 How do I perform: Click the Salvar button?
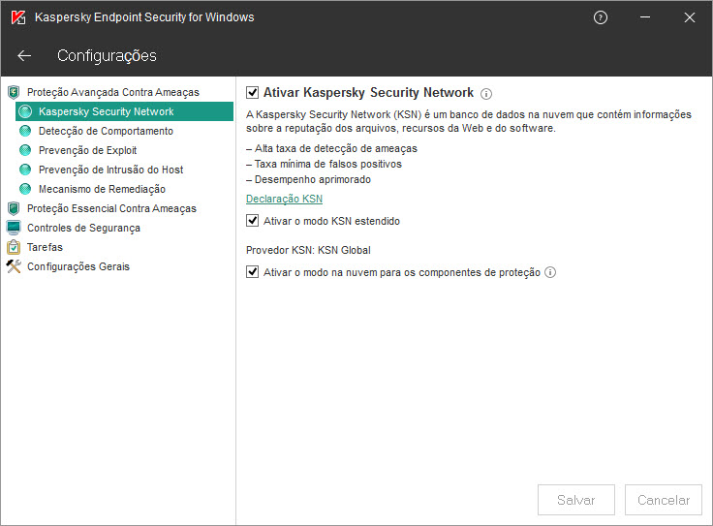[x=576, y=500]
